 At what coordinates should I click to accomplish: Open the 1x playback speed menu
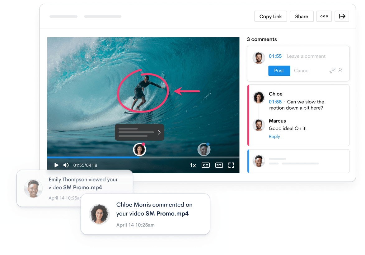point(193,165)
